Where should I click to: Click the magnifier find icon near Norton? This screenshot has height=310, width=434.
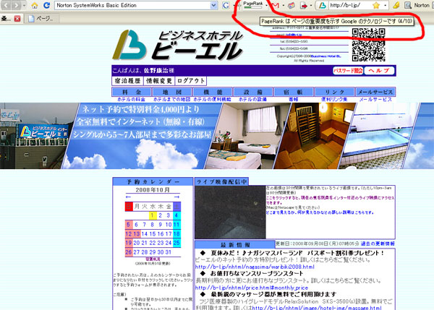[x=408, y=5]
